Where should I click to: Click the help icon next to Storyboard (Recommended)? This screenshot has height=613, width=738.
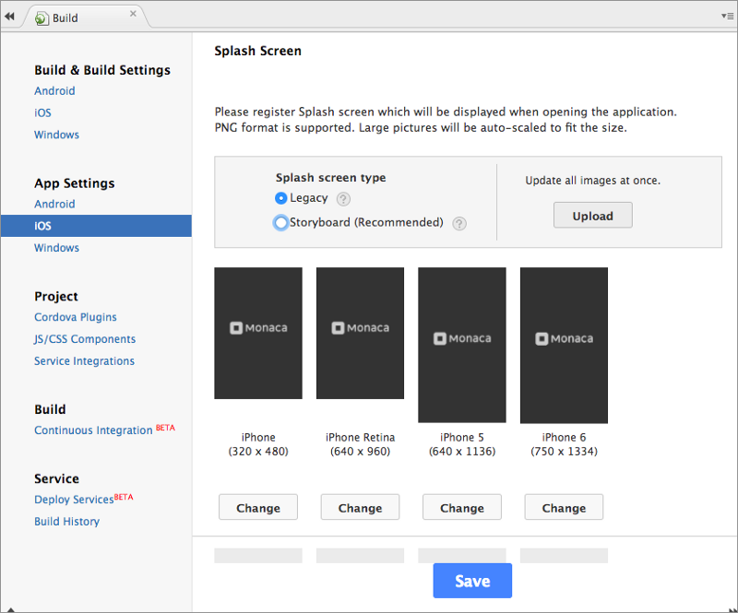click(459, 223)
